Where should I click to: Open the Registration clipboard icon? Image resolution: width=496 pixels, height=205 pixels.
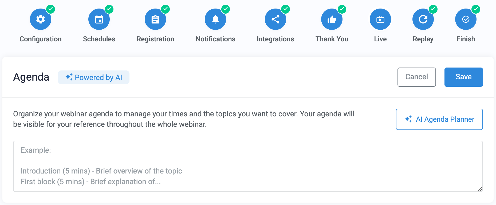pyautogui.click(x=155, y=19)
